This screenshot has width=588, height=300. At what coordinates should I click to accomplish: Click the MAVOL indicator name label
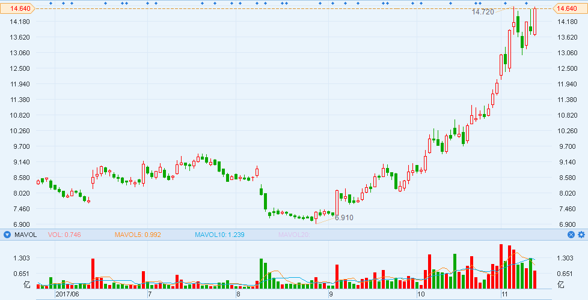pyautogui.click(x=25, y=235)
